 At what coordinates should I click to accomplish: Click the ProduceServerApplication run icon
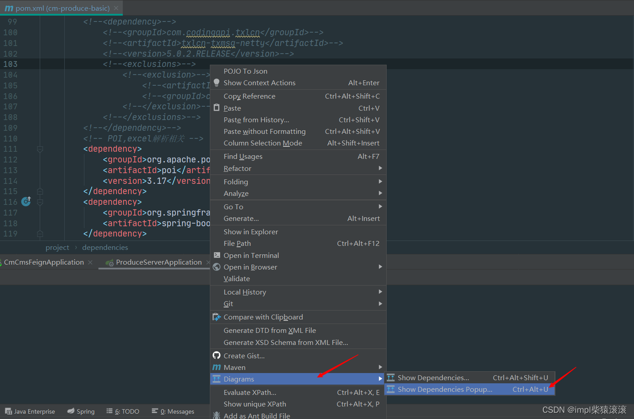pos(110,262)
